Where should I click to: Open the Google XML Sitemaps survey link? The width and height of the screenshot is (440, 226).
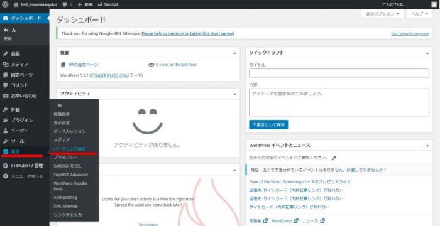pyautogui.click(x=188, y=33)
